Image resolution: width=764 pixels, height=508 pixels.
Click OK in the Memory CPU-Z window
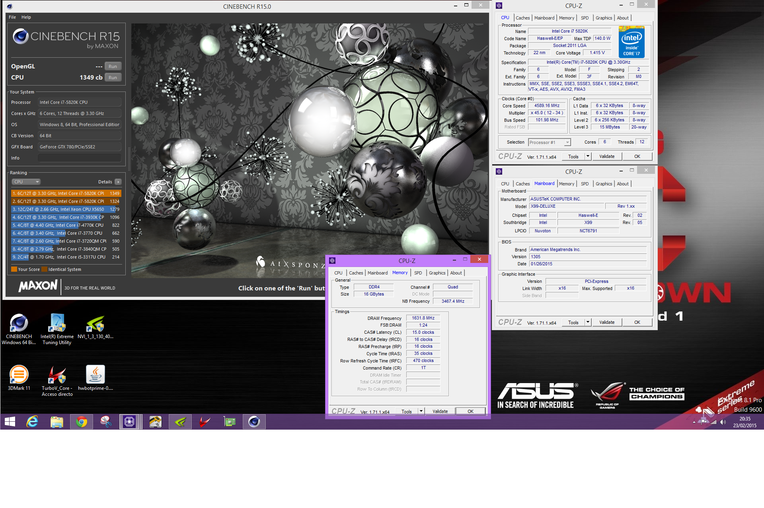pos(470,411)
